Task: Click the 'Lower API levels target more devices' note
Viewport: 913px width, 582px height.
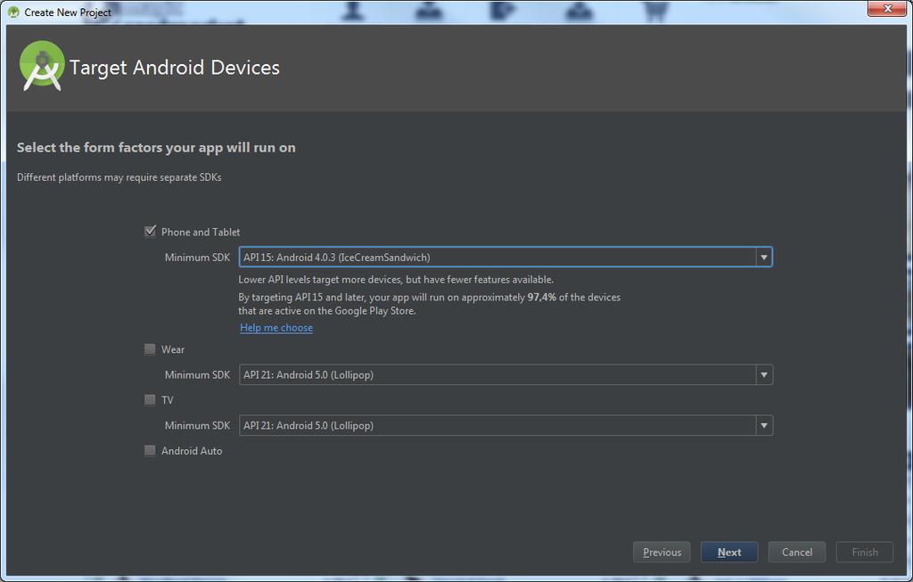Action: (396, 279)
